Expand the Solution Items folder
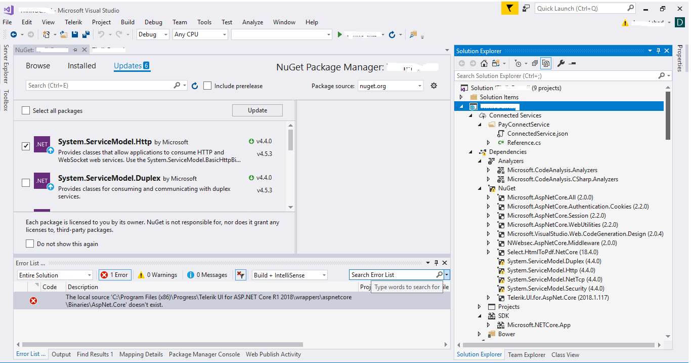The image size is (691, 363). (x=461, y=97)
